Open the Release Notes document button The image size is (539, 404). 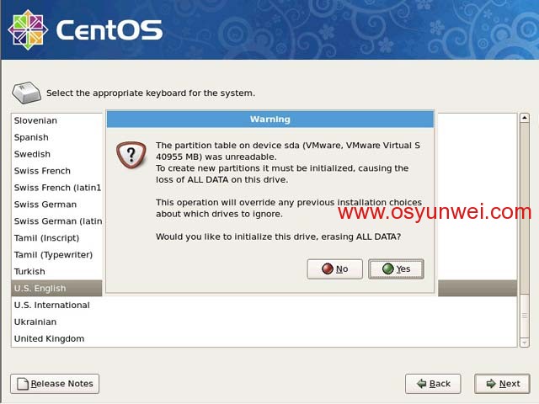[x=55, y=384]
